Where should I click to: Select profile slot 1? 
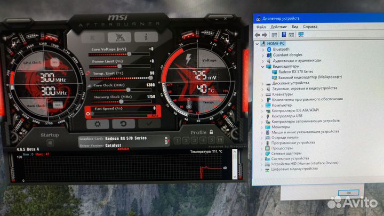pos(178,141)
